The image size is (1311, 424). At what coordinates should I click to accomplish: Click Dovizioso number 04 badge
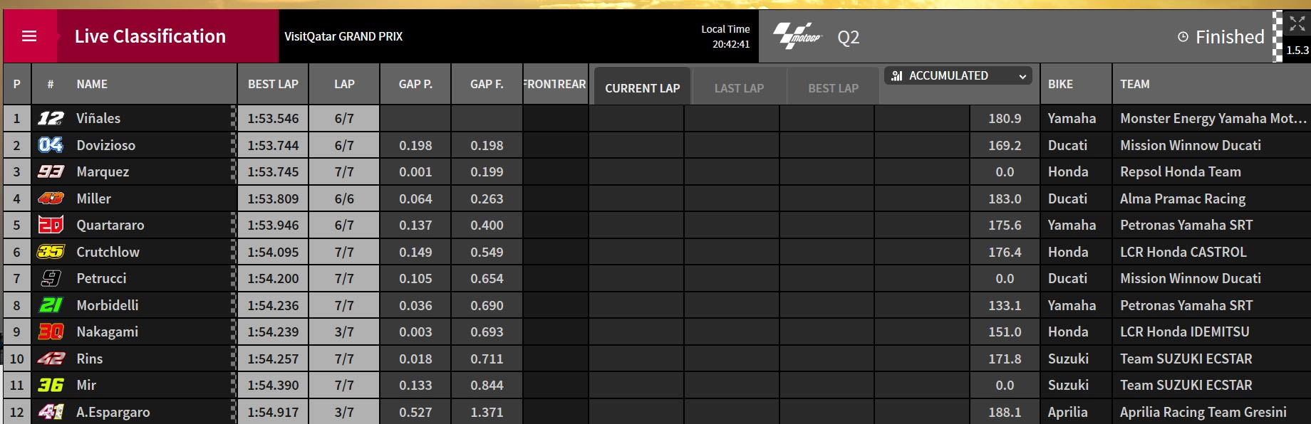(x=51, y=145)
